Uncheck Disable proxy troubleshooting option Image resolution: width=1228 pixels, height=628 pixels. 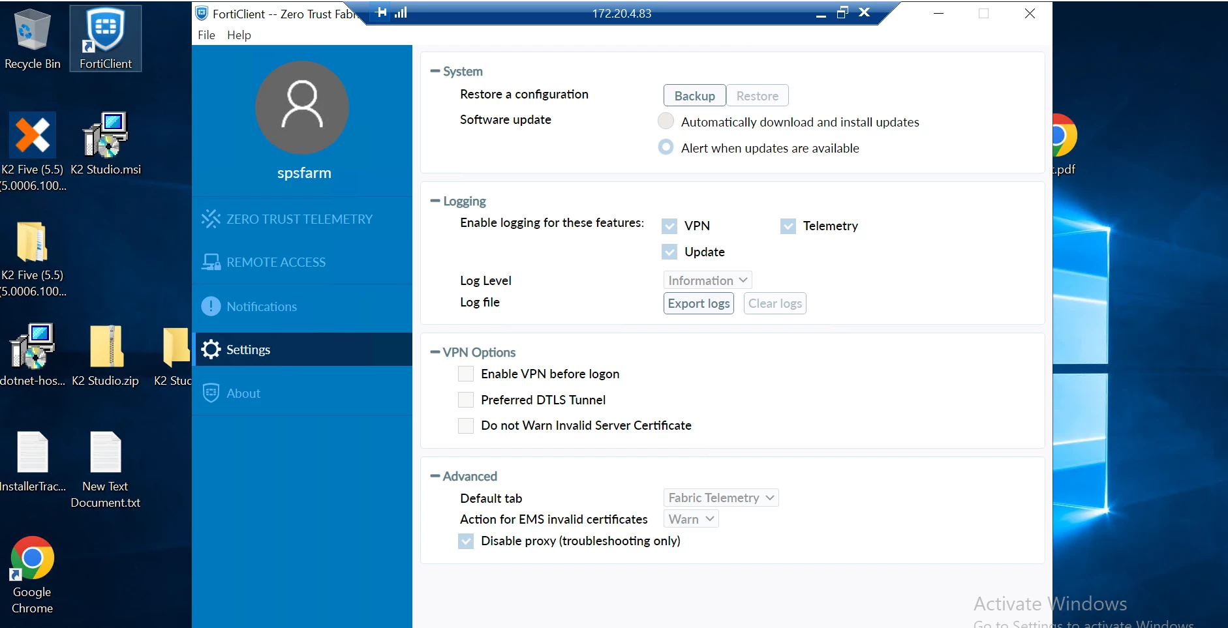coord(466,541)
